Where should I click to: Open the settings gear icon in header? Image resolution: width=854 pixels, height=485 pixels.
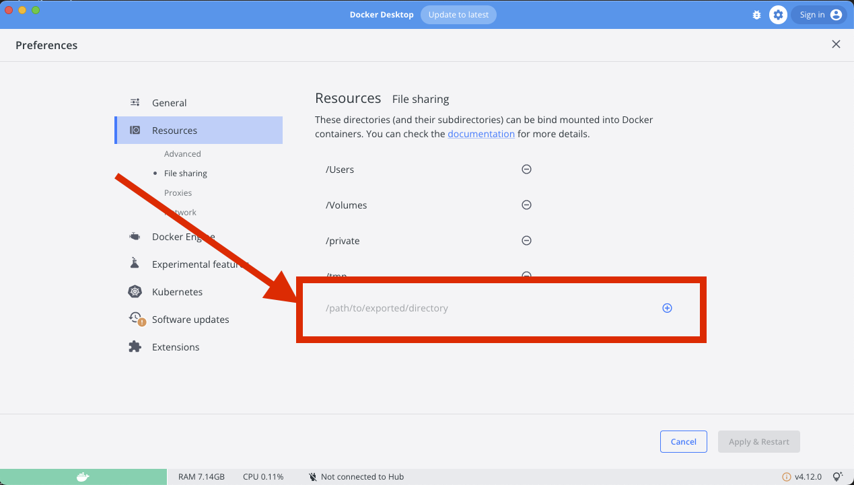(779, 15)
